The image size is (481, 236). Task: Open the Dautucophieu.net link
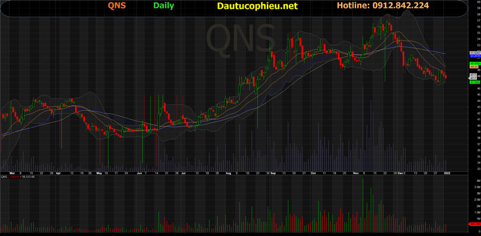[257, 6]
